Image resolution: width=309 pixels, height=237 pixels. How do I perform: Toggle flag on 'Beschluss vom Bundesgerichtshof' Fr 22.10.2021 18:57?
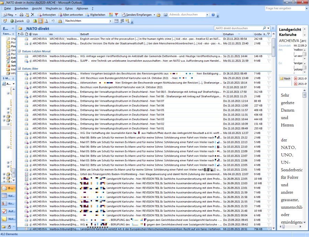pyautogui.click(x=269, y=87)
